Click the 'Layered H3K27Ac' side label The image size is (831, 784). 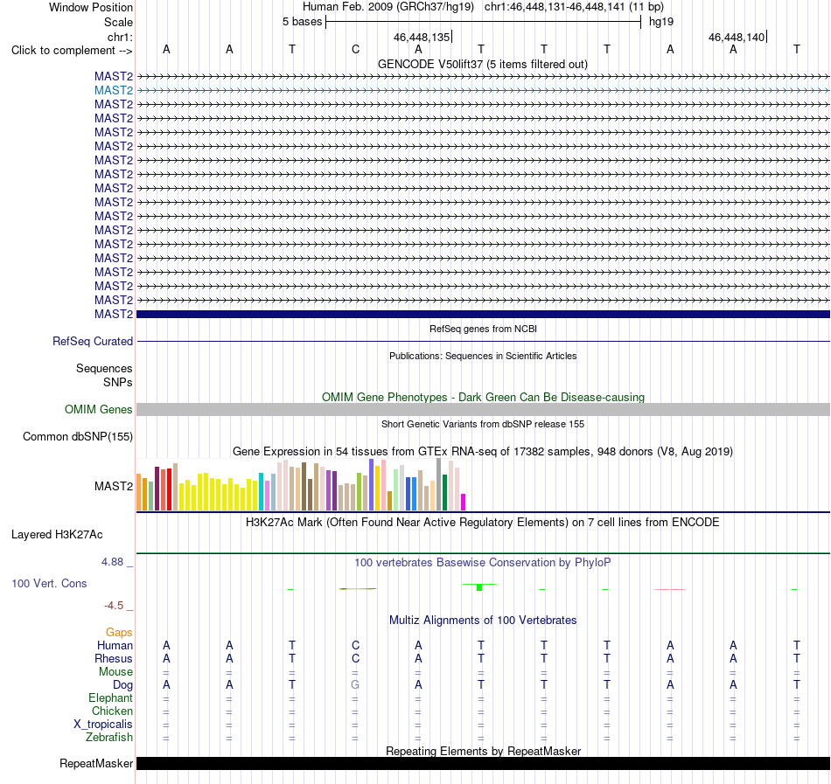[57, 535]
